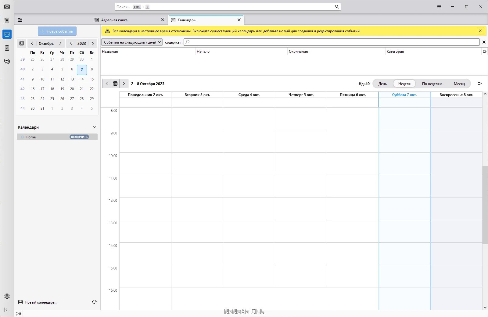Switch to Day view

(x=382, y=84)
